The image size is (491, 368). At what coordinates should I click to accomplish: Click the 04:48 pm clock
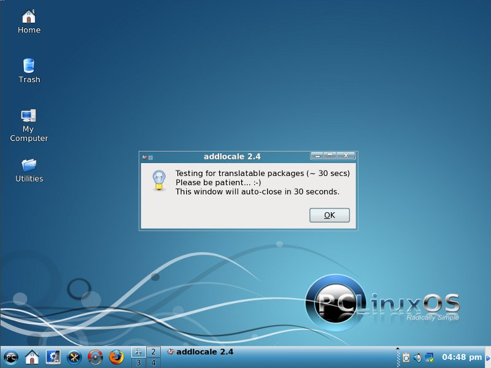(462, 357)
